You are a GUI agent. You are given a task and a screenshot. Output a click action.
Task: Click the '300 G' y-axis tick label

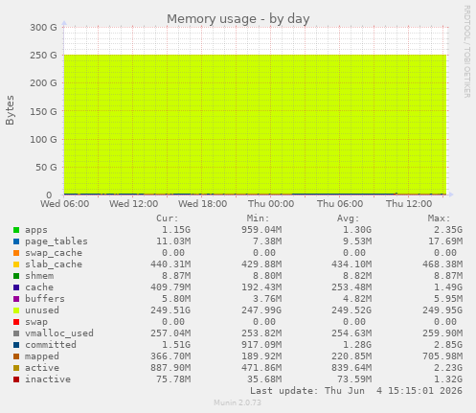[x=43, y=28]
